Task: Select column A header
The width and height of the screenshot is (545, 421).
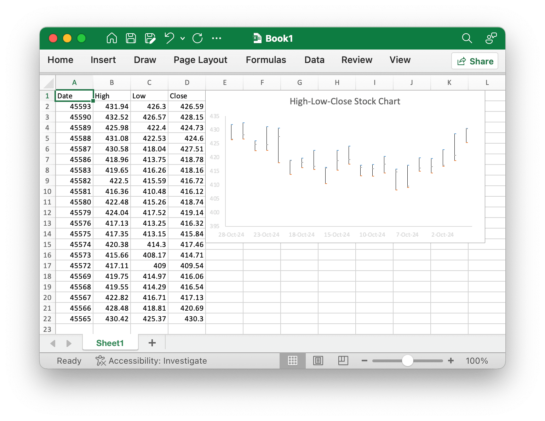Action: click(74, 82)
